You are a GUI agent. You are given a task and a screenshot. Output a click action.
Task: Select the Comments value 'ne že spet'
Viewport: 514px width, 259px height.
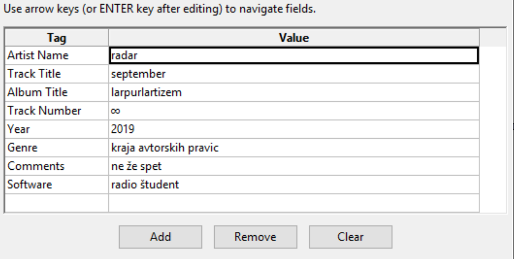point(293,166)
